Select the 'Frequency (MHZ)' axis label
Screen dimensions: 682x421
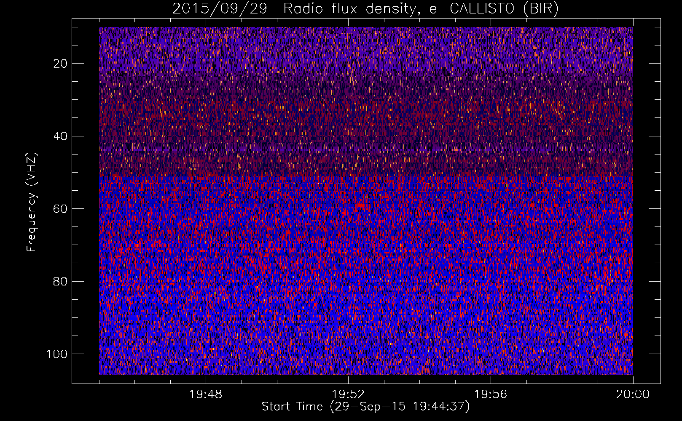tap(32, 202)
